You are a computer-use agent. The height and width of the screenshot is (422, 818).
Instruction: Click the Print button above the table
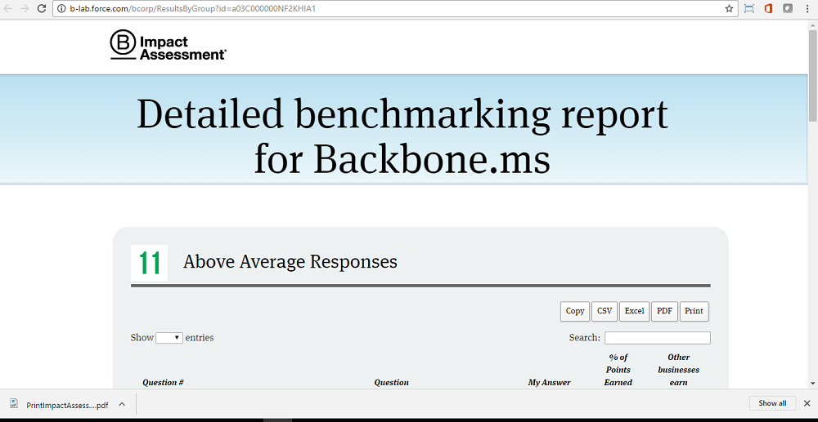coord(694,311)
